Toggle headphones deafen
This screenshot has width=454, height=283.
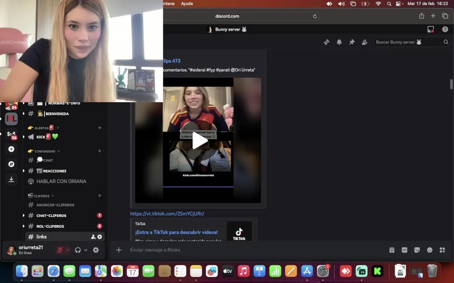pos(78,250)
